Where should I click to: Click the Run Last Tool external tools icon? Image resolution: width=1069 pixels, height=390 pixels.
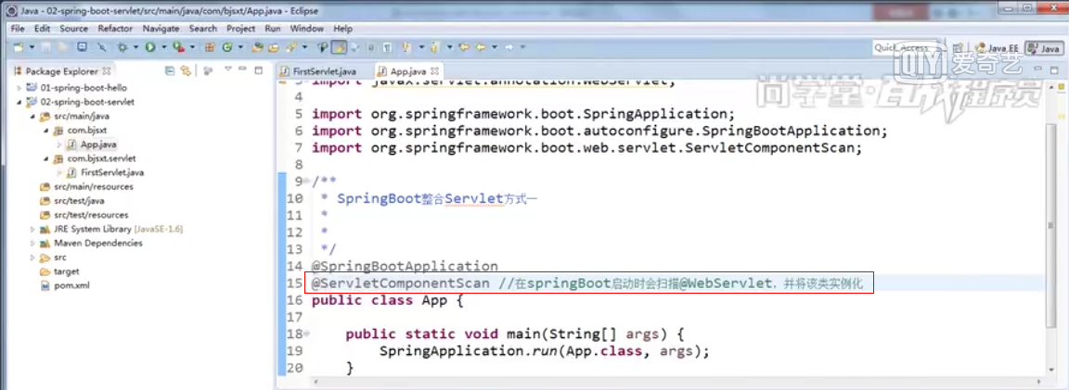(178, 47)
